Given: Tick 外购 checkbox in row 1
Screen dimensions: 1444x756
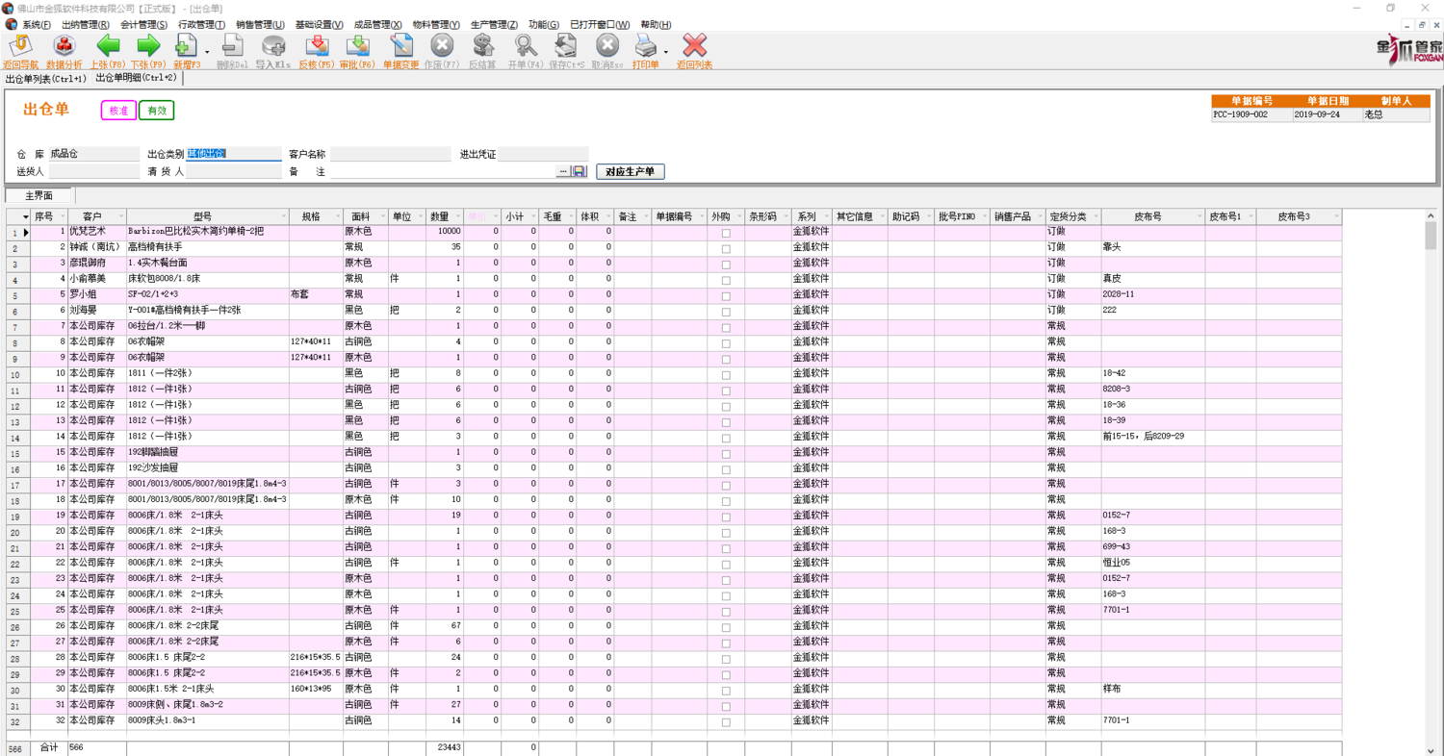Looking at the screenshot, I should pos(726,233).
